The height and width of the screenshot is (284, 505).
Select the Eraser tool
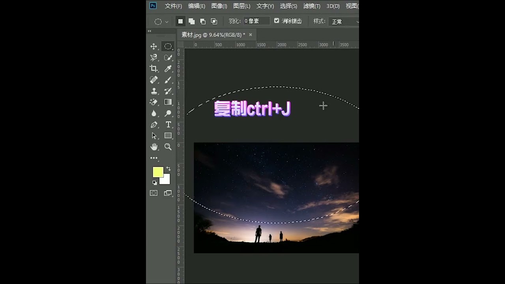click(x=154, y=102)
